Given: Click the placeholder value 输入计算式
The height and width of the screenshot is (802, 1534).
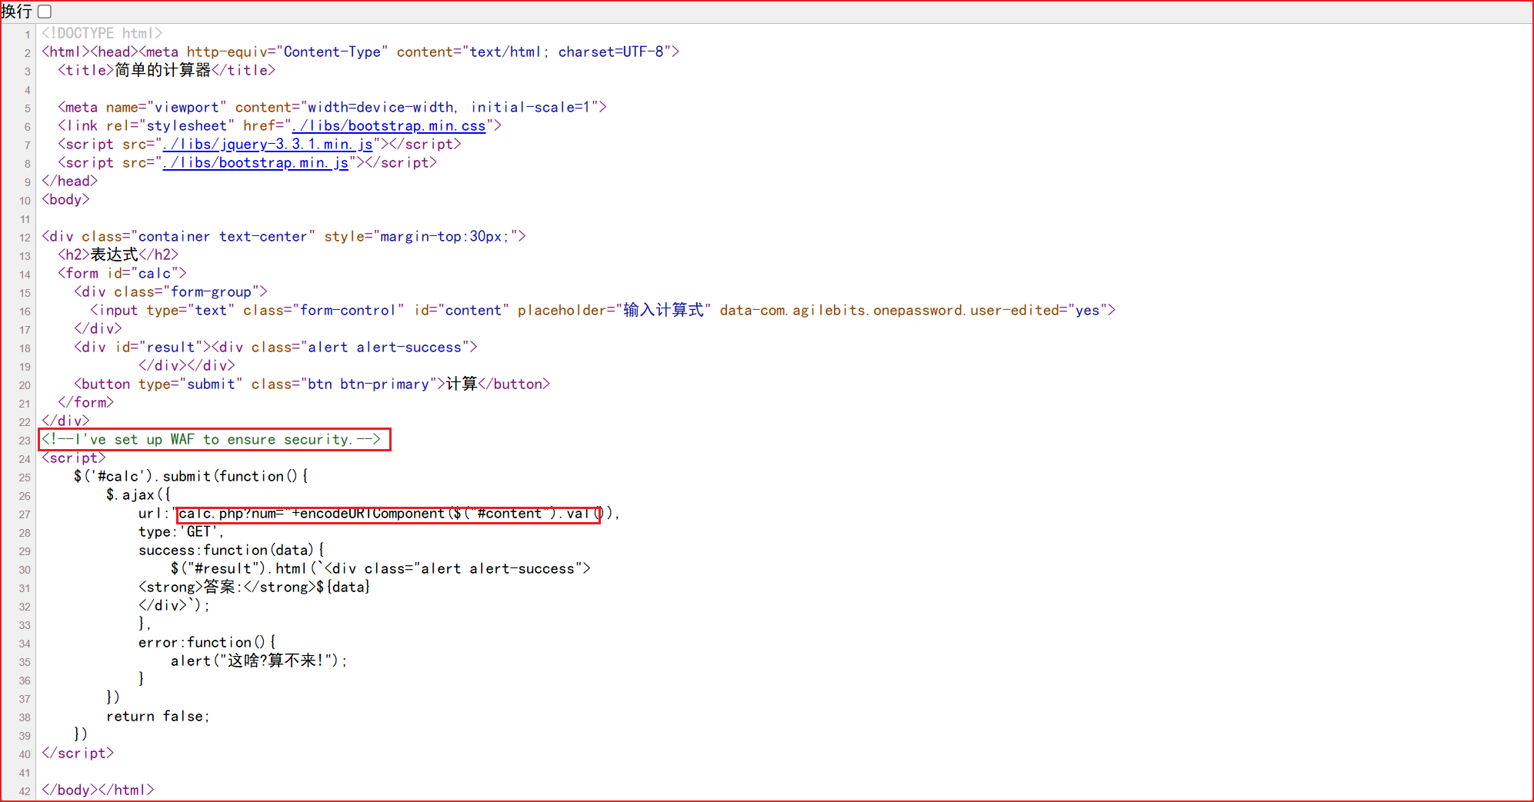Looking at the screenshot, I should (663, 310).
